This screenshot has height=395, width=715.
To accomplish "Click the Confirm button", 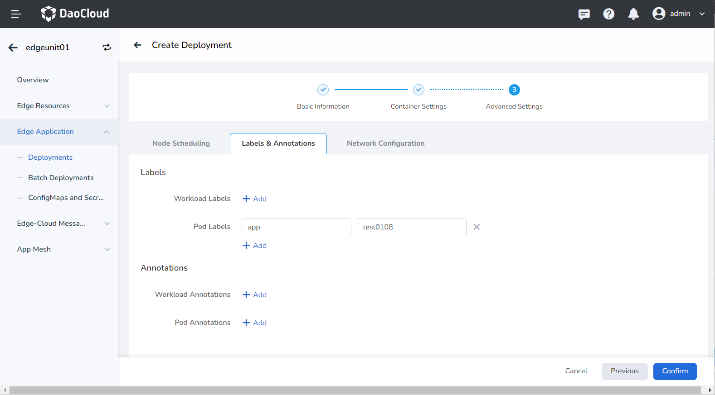I will click(x=675, y=371).
